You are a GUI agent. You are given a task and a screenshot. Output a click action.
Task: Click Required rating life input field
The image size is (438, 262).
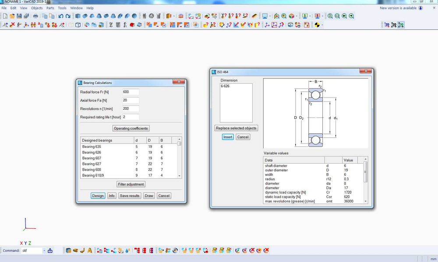pyautogui.click(x=131, y=117)
